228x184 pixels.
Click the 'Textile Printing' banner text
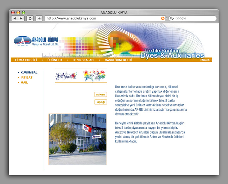pyautogui.click(x=162, y=50)
